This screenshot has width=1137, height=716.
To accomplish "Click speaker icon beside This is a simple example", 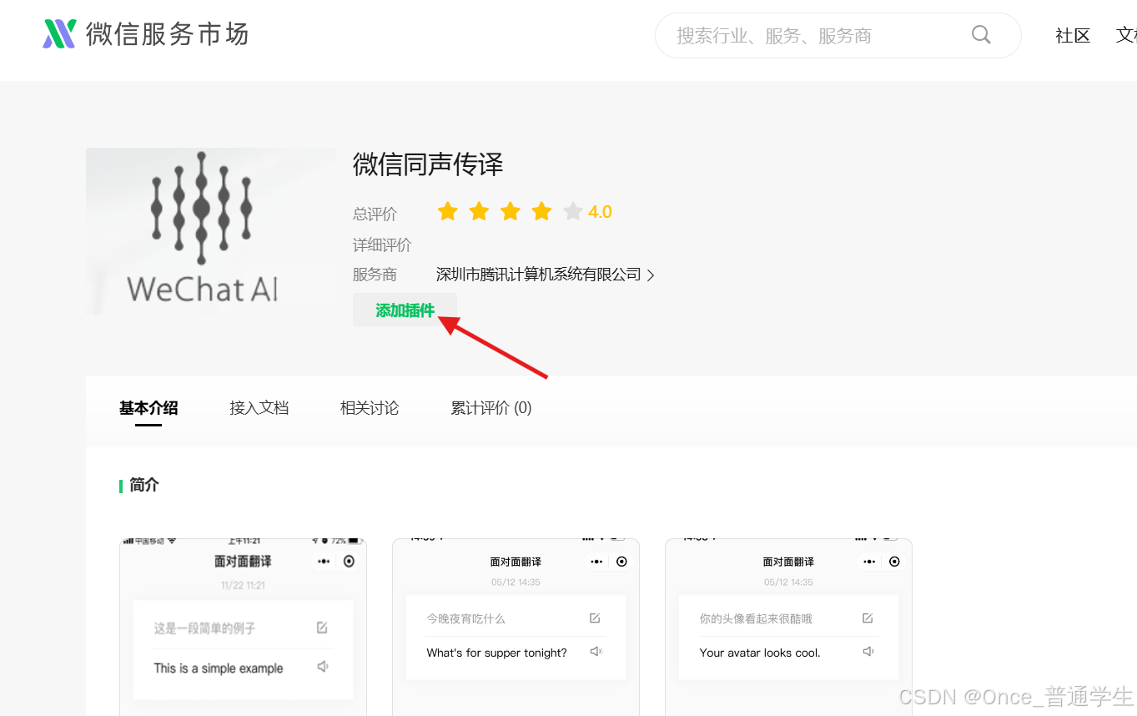I will [323, 667].
